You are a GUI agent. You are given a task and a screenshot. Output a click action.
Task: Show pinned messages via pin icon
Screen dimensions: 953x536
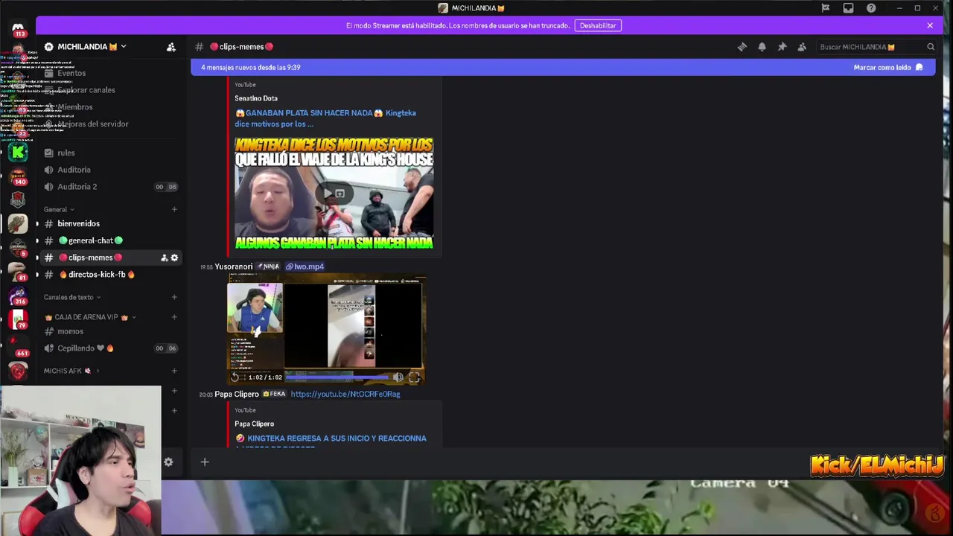click(x=782, y=47)
